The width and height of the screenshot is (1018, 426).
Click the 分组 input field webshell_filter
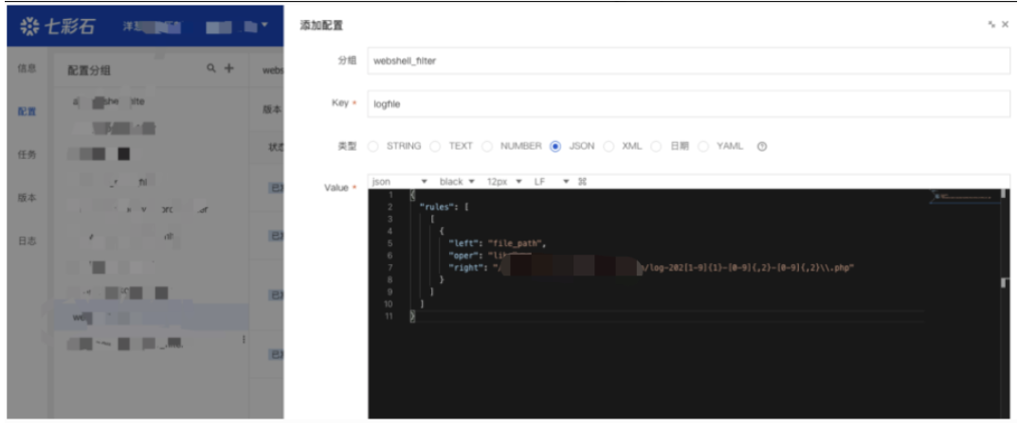click(x=688, y=61)
